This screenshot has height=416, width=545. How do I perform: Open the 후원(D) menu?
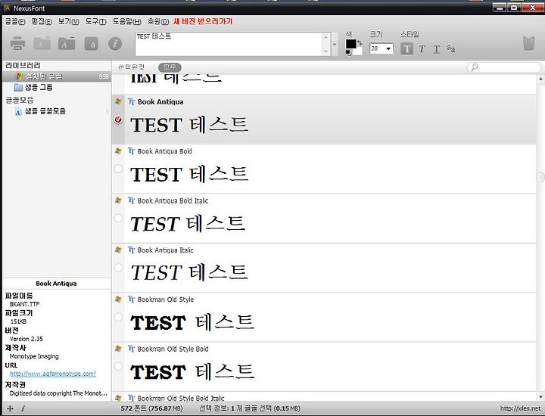click(x=157, y=21)
